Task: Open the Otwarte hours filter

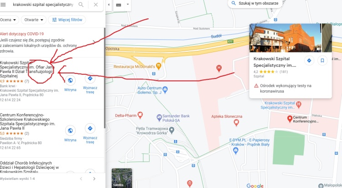Action: 34,20
